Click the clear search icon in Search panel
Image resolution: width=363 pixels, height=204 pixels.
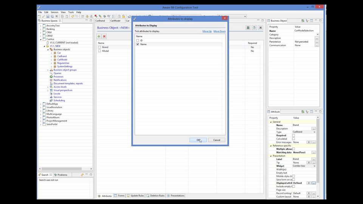[x=82, y=175]
